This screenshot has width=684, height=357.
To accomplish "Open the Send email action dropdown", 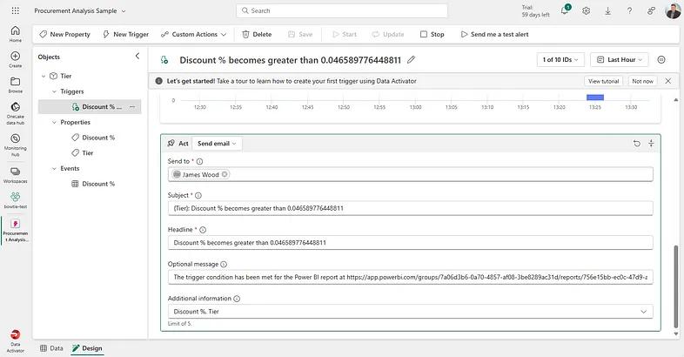I will point(217,143).
